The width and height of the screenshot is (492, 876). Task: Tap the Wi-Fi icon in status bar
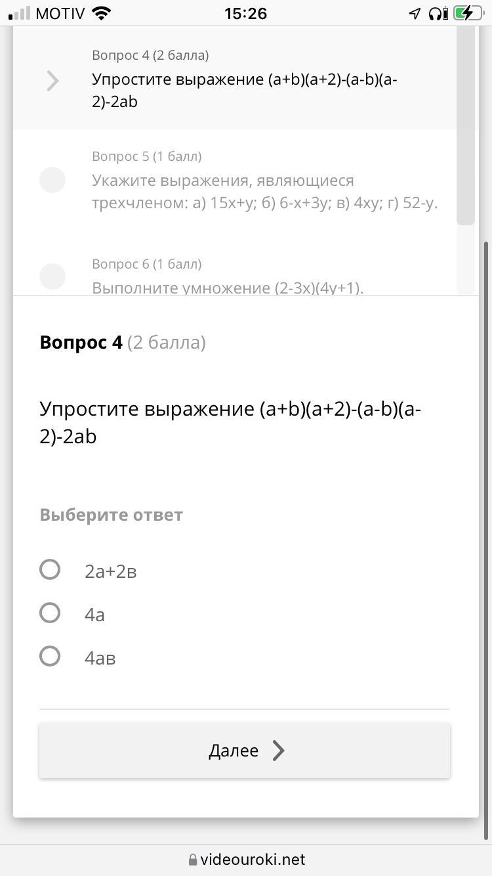(102, 13)
